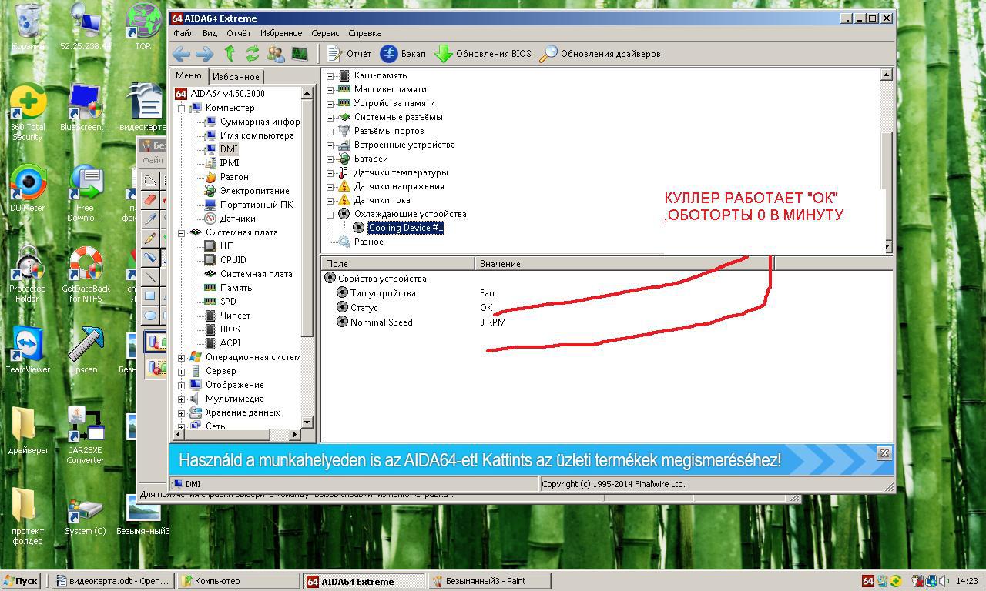Select the Чипсет tree item
This screenshot has width=986, height=591.
pos(235,316)
